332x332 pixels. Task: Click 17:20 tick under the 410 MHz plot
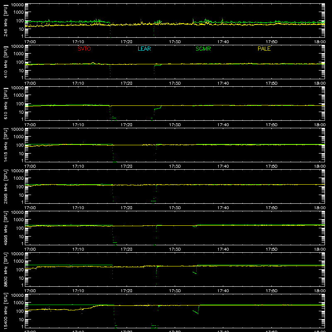tap(127, 83)
